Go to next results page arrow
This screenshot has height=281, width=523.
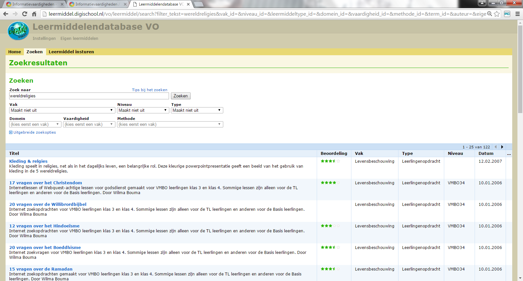coord(502,147)
